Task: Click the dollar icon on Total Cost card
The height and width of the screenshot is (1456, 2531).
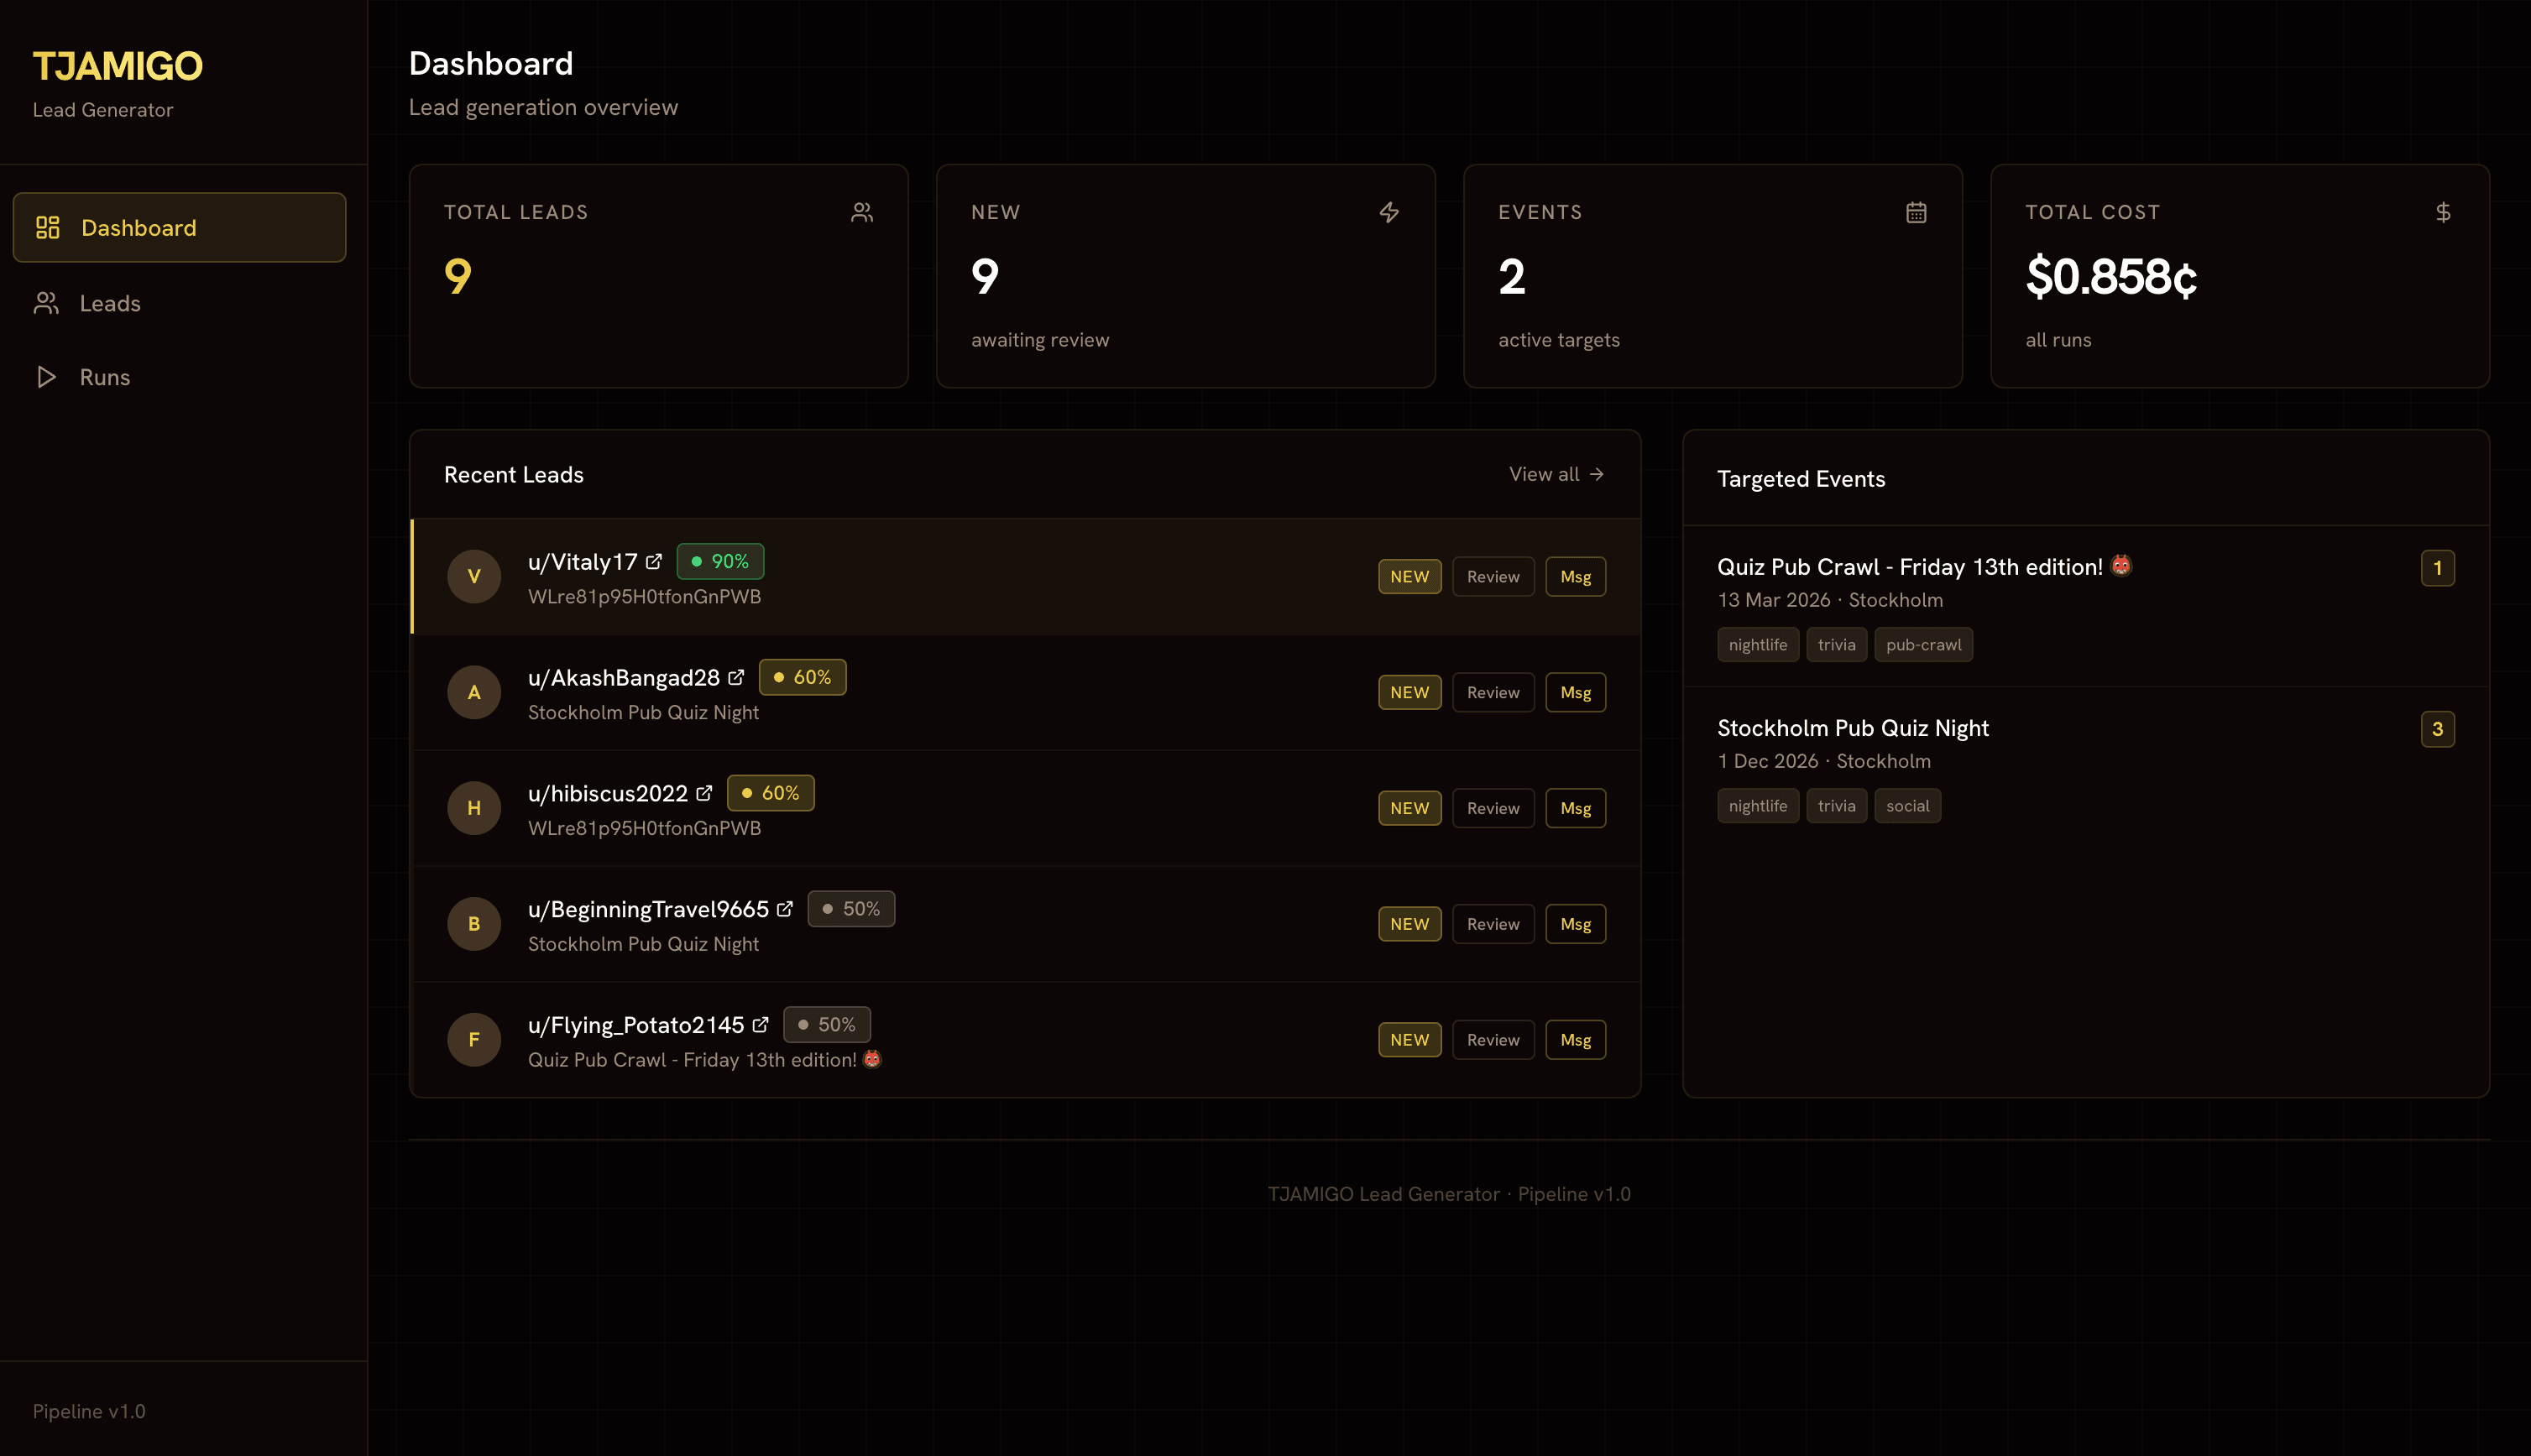Action: (2442, 211)
